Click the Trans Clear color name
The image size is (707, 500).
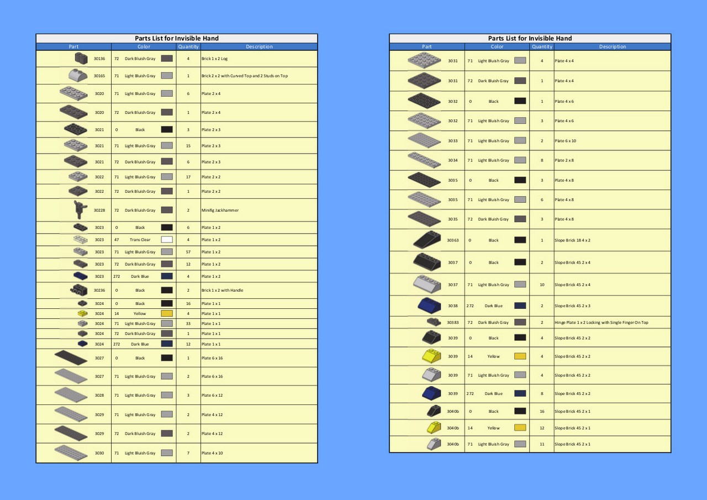[x=140, y=240]
